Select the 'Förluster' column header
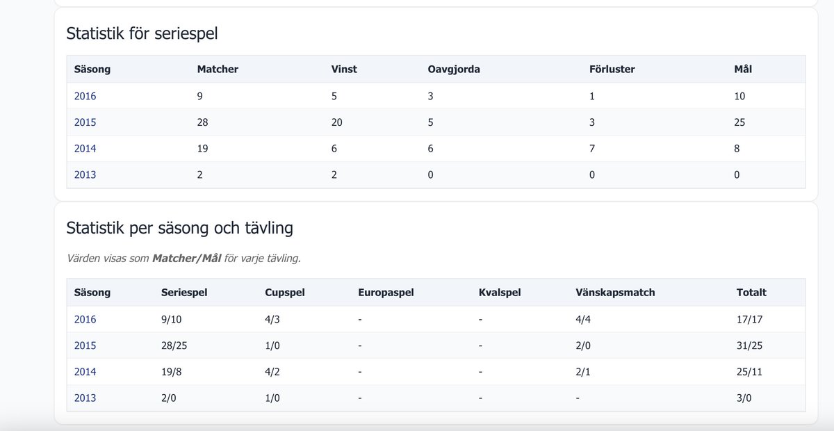 (x=612, y=70)
